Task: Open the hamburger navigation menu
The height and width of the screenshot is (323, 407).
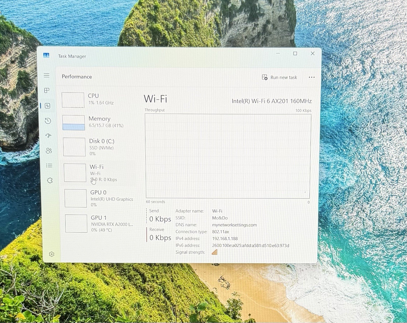Action: tap(47, 75)
